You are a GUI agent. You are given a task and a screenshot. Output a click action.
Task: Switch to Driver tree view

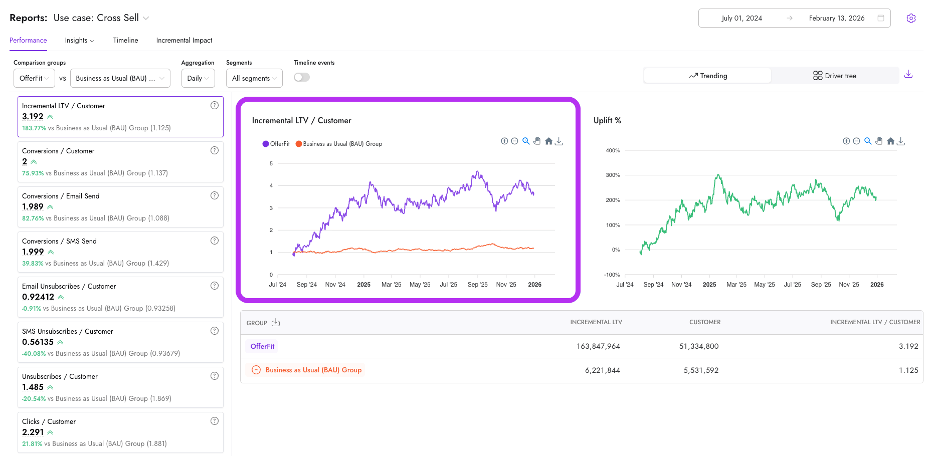pyautogui.click(x=835, y=75)
